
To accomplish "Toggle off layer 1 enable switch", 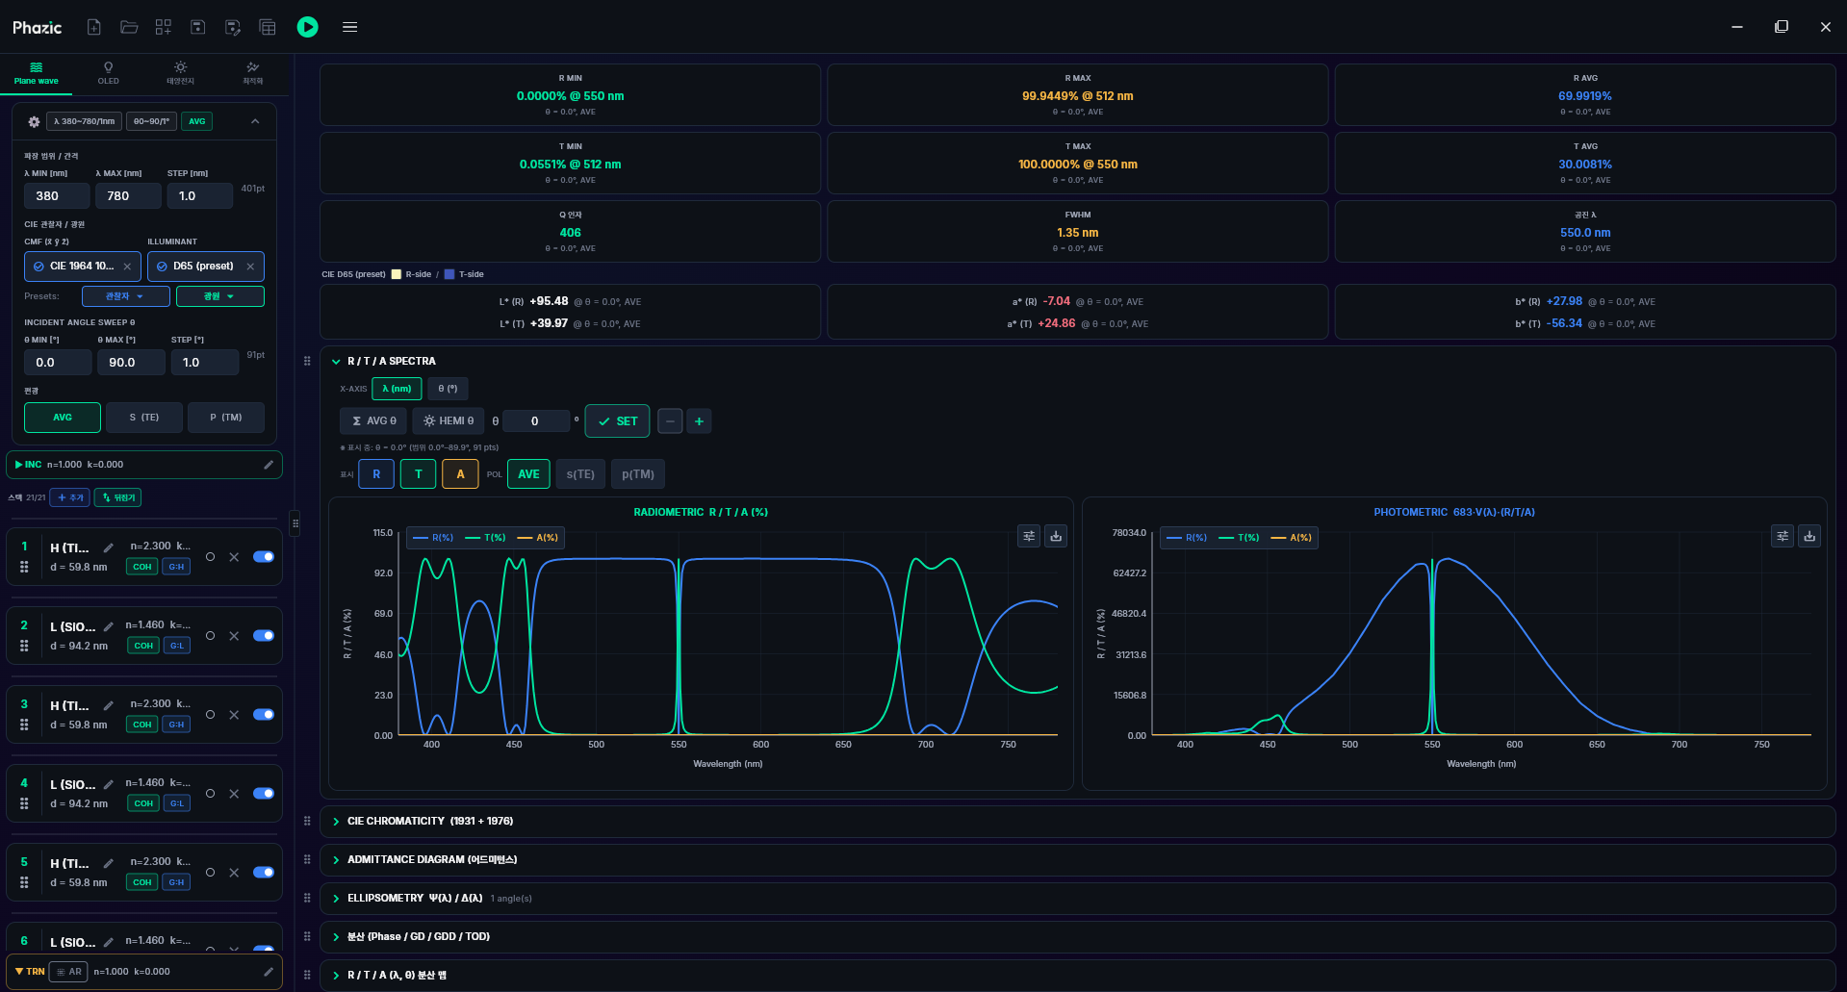I will (264, 557).
